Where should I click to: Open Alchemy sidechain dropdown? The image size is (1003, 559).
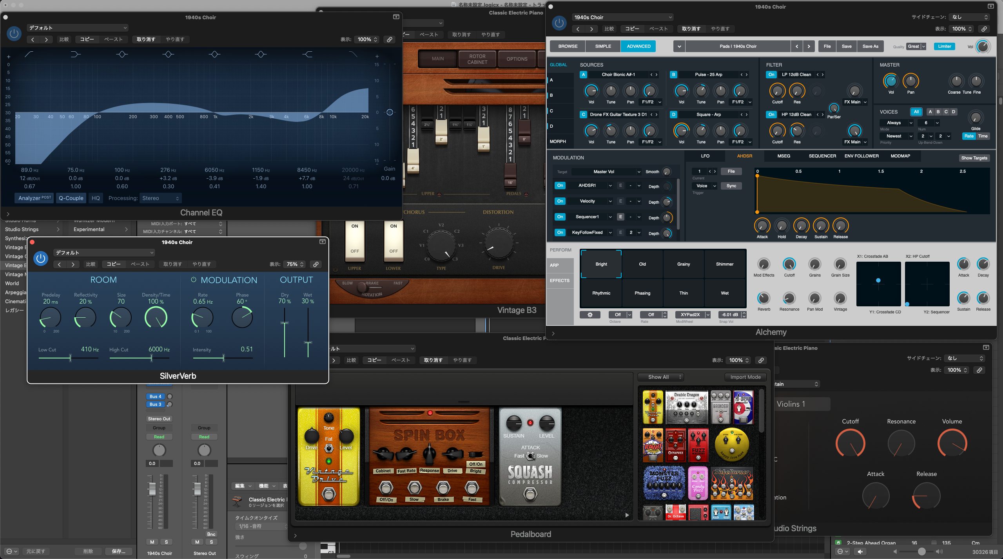click(x=970, y=17)
